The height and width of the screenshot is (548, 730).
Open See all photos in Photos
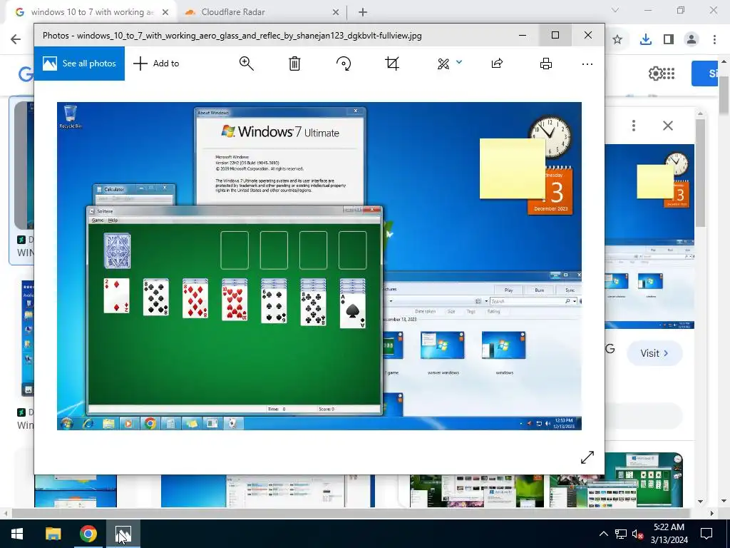tap(79, 64)
